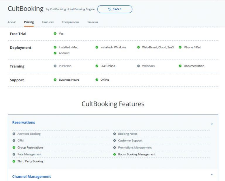
Task: Click the Reservations section heading
Action: tap(24, 122)
